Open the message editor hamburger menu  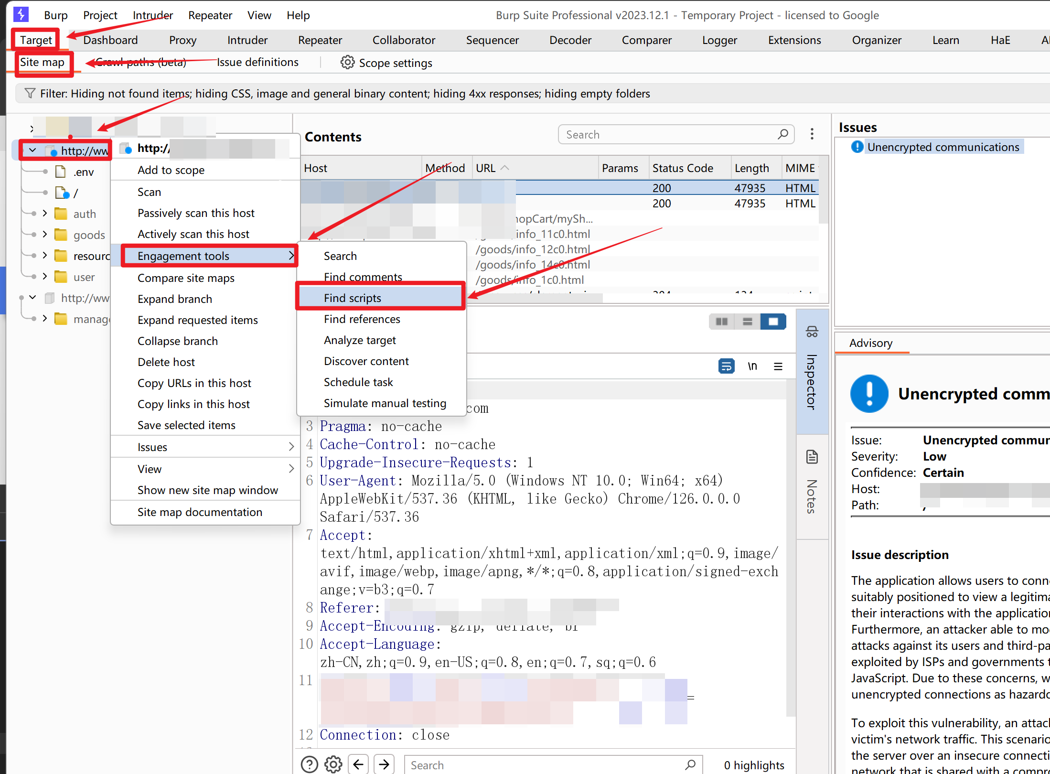coord(778,366)
